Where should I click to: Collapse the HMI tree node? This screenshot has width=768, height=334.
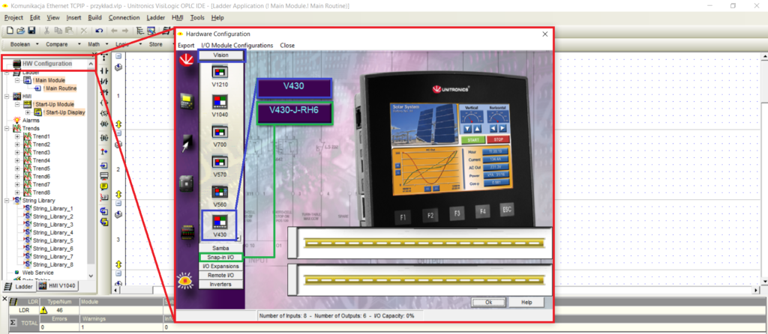7,96
